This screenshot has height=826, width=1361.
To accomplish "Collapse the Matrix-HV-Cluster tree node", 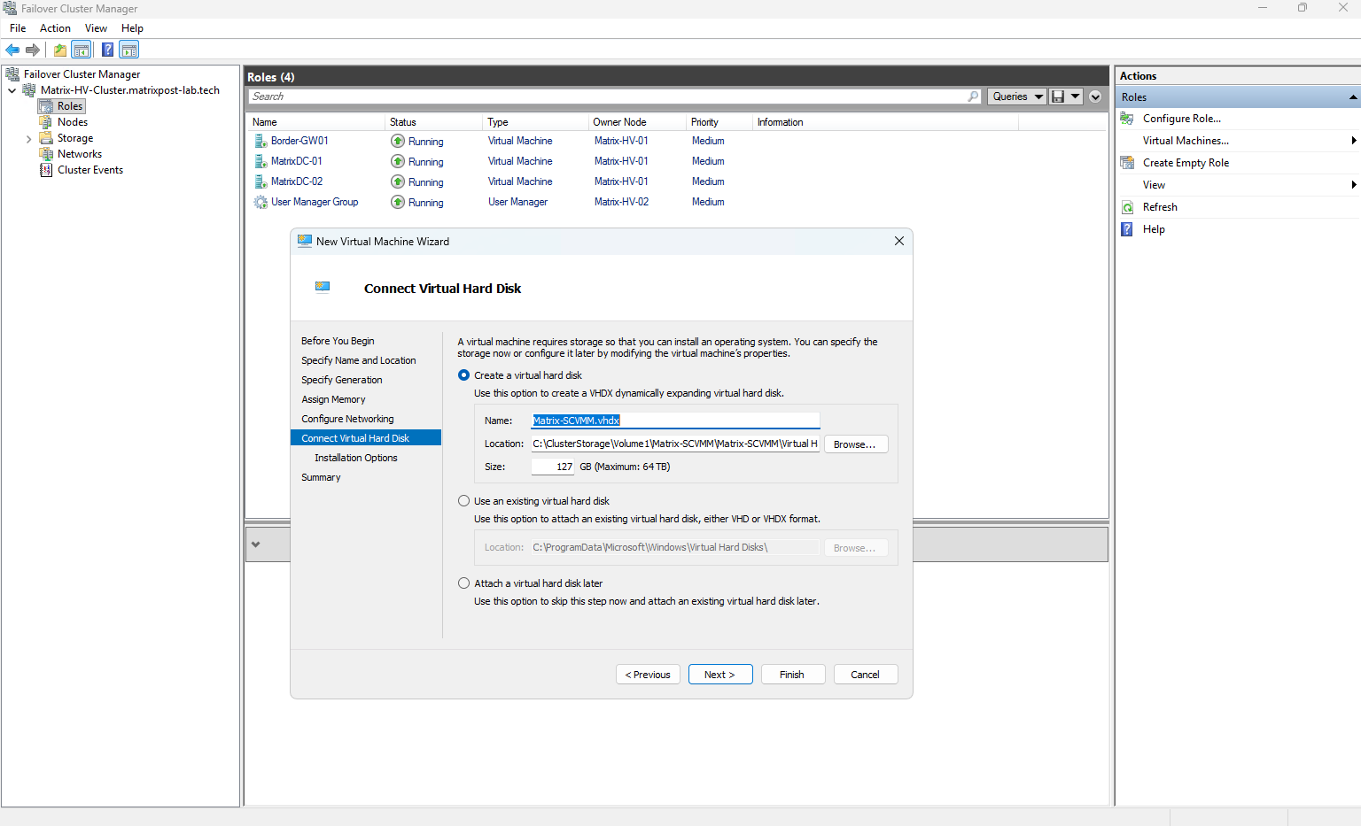I will point(12,90).
